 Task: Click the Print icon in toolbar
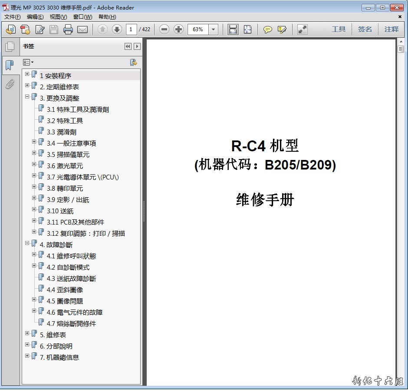coord(68,29)
